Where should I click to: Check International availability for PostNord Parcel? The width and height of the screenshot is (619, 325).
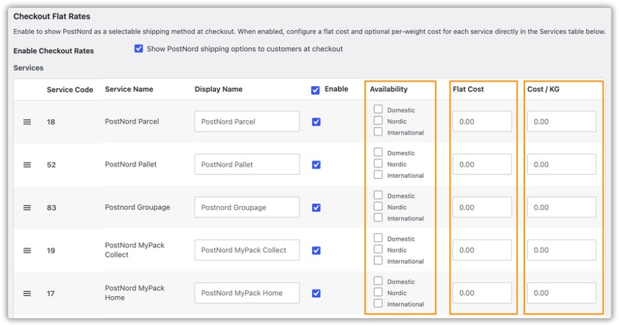point(378,132)
